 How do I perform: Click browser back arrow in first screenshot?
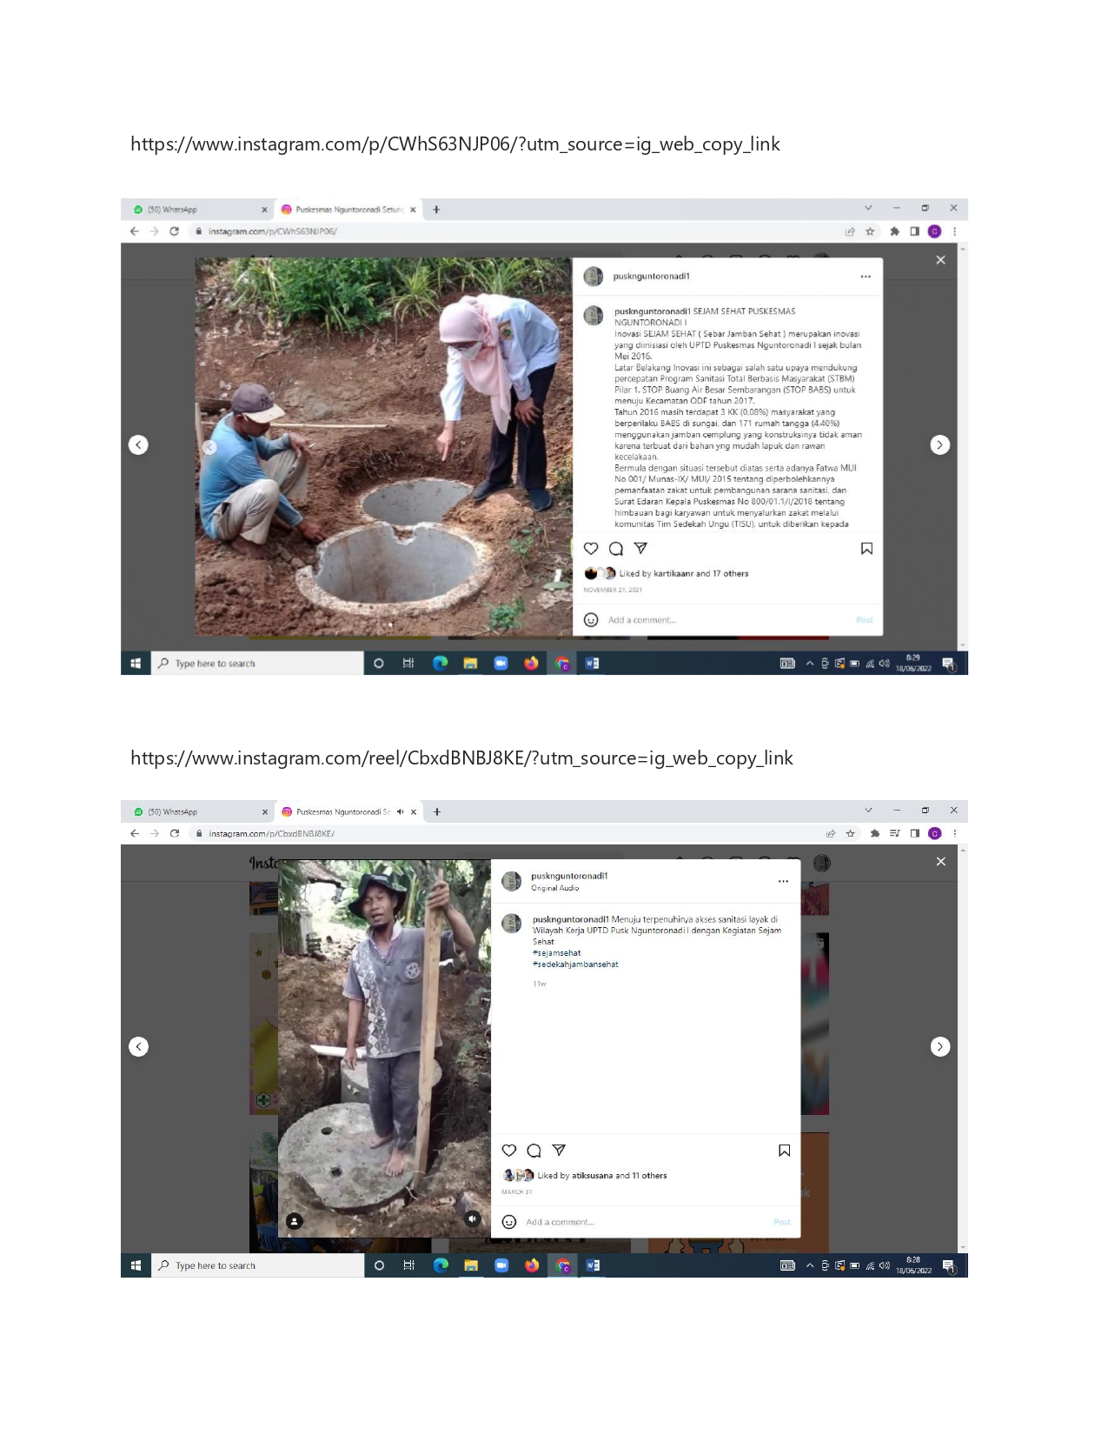(134, 231)
